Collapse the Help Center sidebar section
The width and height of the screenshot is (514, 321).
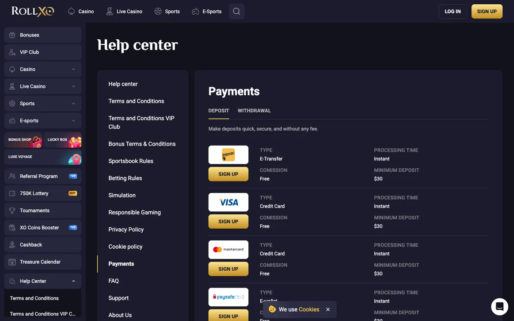pos(73,281)
